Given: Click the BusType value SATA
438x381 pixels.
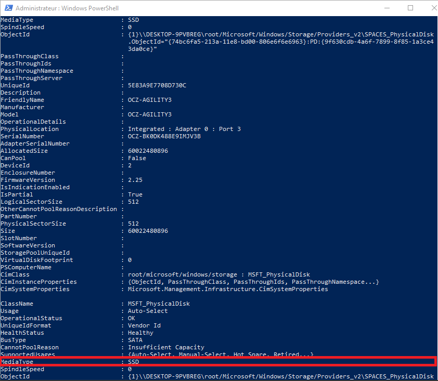Looking at the screenshot, I should [135, 340].
